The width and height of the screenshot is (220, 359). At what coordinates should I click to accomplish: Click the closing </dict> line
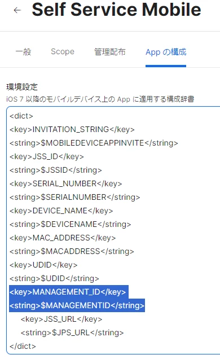tap(23, 346)
